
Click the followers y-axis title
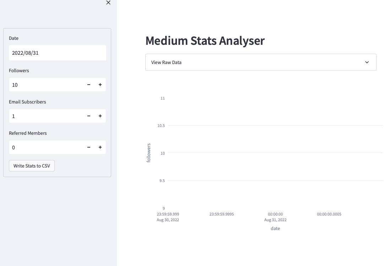point(149,153)
